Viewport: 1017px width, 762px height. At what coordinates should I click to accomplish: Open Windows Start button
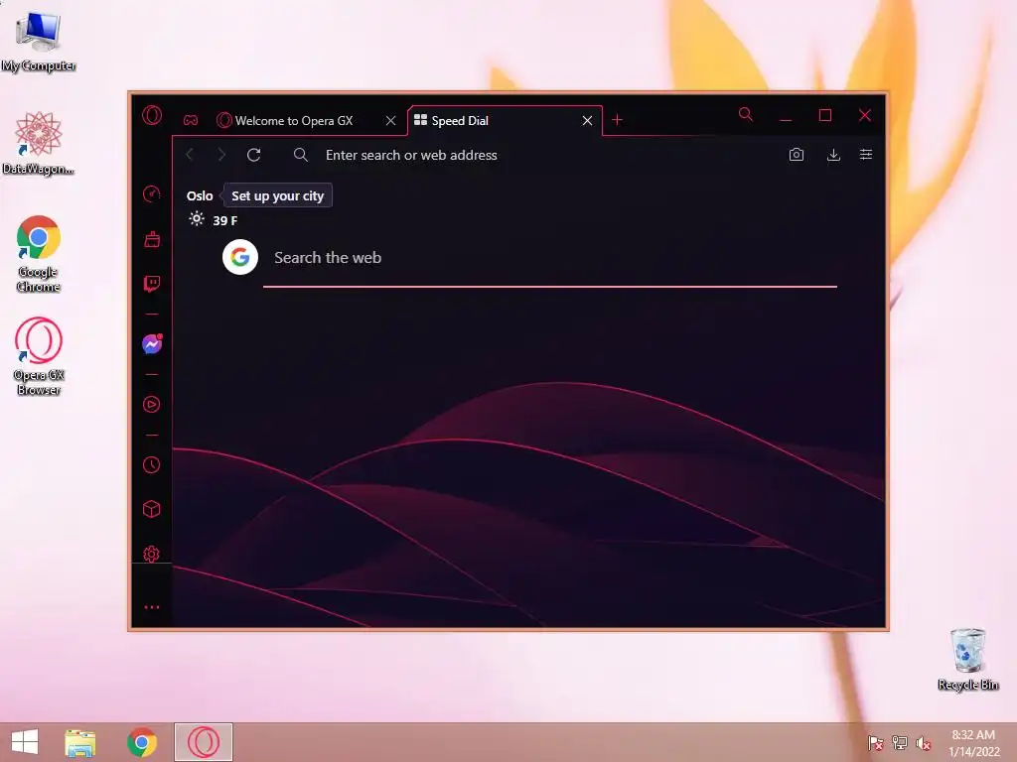(x=25, y=742)
